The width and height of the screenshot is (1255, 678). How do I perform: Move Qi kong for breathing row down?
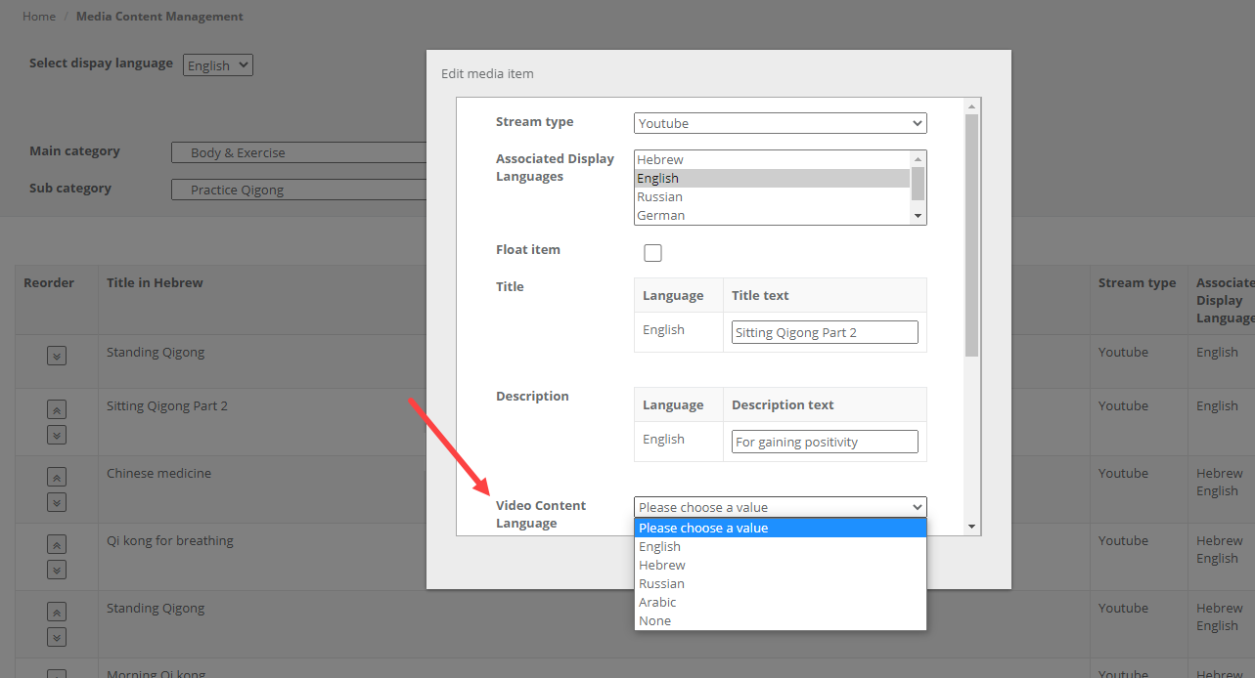pyautogui.click(x=57, y=570)
